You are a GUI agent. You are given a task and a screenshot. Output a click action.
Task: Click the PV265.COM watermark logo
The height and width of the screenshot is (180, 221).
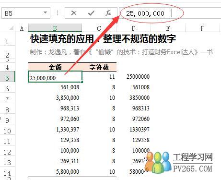point(179,162)
